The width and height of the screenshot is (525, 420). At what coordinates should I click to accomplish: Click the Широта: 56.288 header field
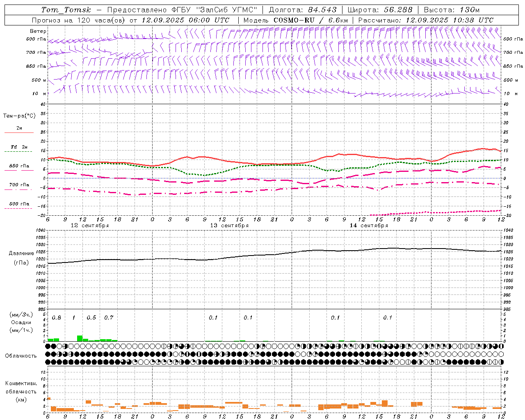coord(380,10)
